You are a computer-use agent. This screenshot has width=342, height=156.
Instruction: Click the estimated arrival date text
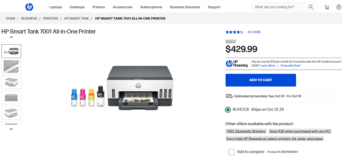tap(268, 96)
